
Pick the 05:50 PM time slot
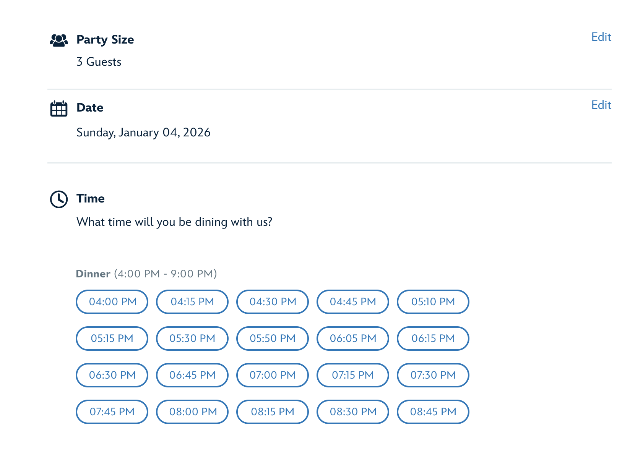[x=273, y=339]
